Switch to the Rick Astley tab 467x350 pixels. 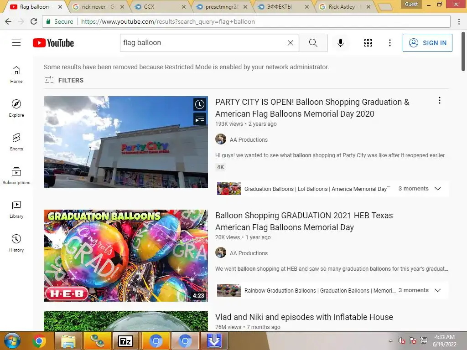point(345,6)
